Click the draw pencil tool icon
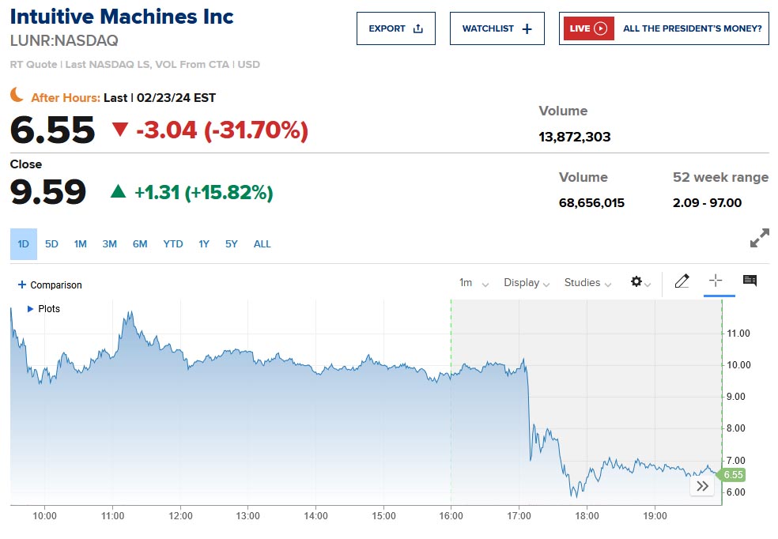778x539 pixels. [x=682, y=281]
